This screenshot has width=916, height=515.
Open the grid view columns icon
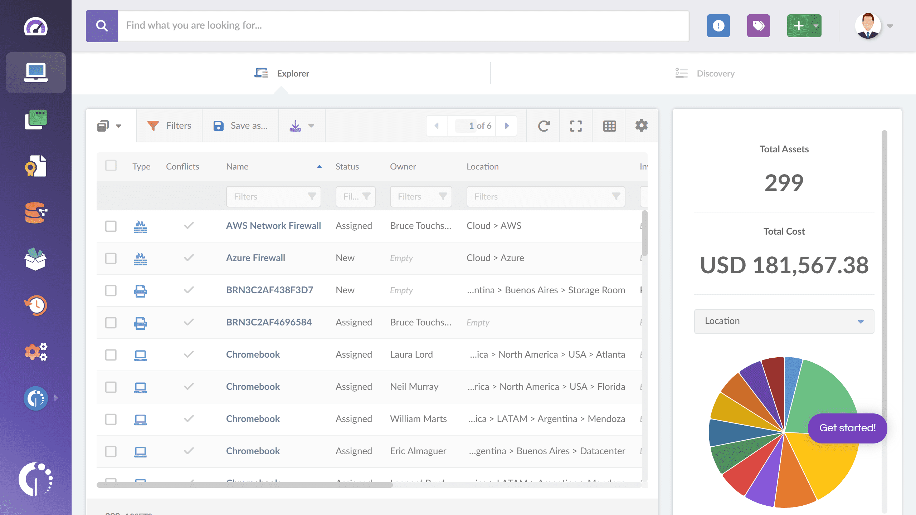tap(609, 126)
